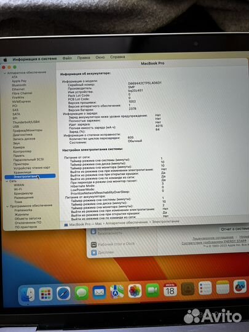Select Wi-Fi under Сеть
249x332 pixels.
(x=18, y=189)
